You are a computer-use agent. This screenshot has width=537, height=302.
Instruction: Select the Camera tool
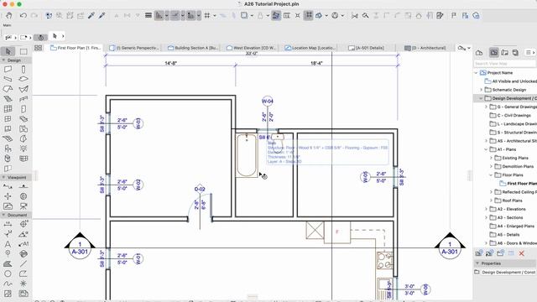coord(23,206)
